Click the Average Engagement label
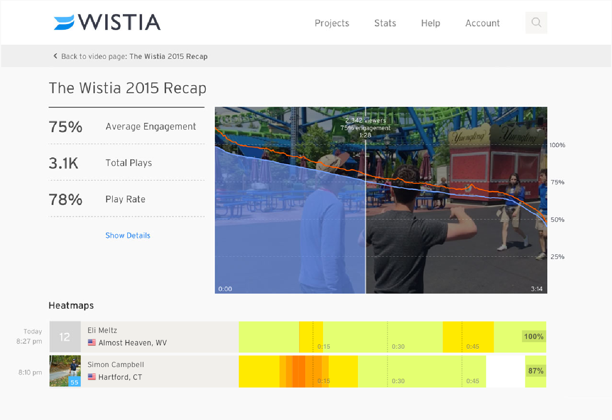612x420 pixels. tap(150, 127)
